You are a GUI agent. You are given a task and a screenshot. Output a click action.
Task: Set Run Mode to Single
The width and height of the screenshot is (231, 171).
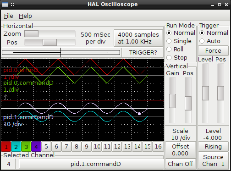click(x=180, y=41)
